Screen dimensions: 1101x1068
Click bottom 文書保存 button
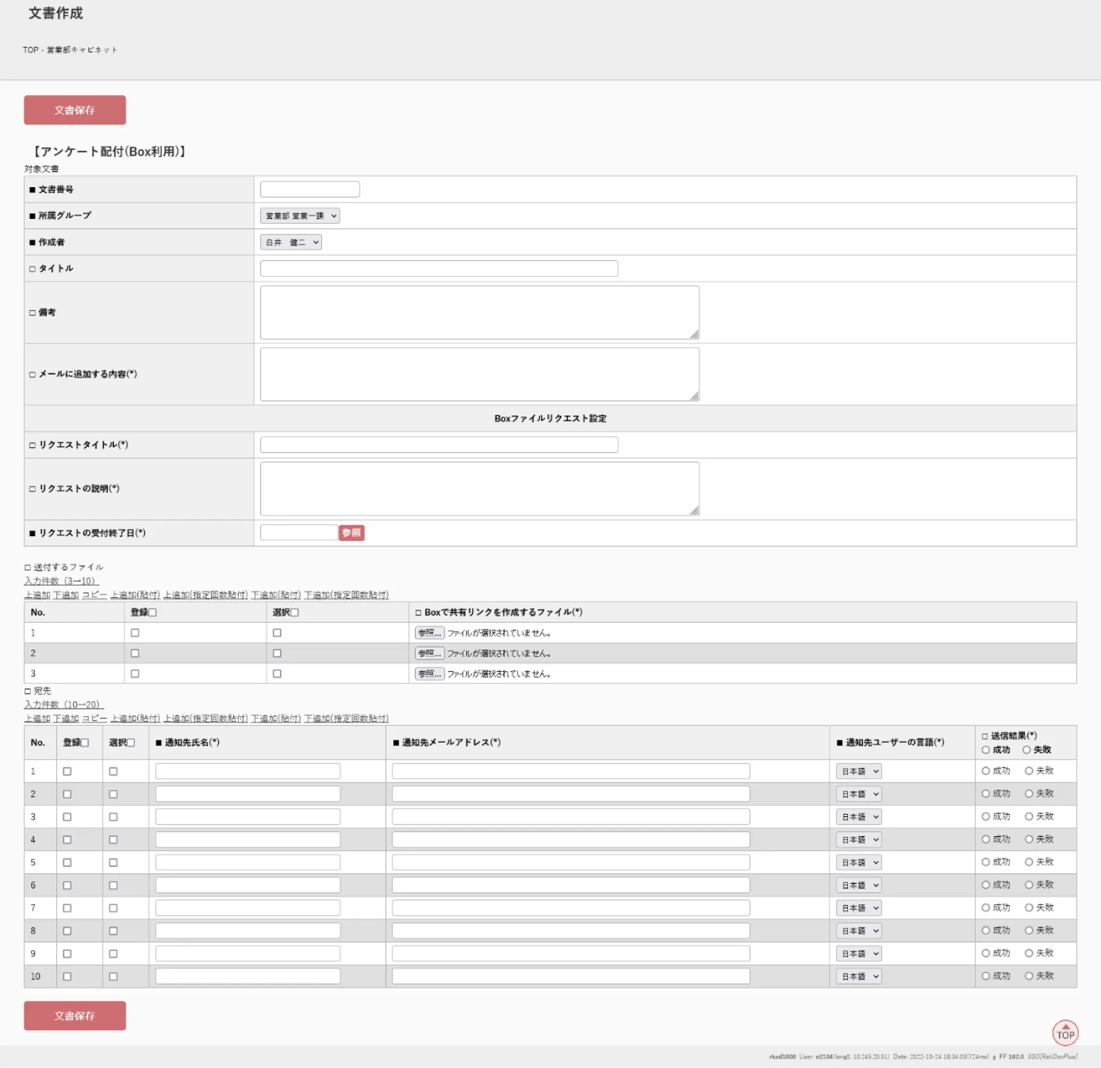74,1016
